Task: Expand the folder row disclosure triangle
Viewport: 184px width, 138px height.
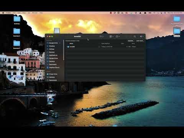Action: click(66, 47)
